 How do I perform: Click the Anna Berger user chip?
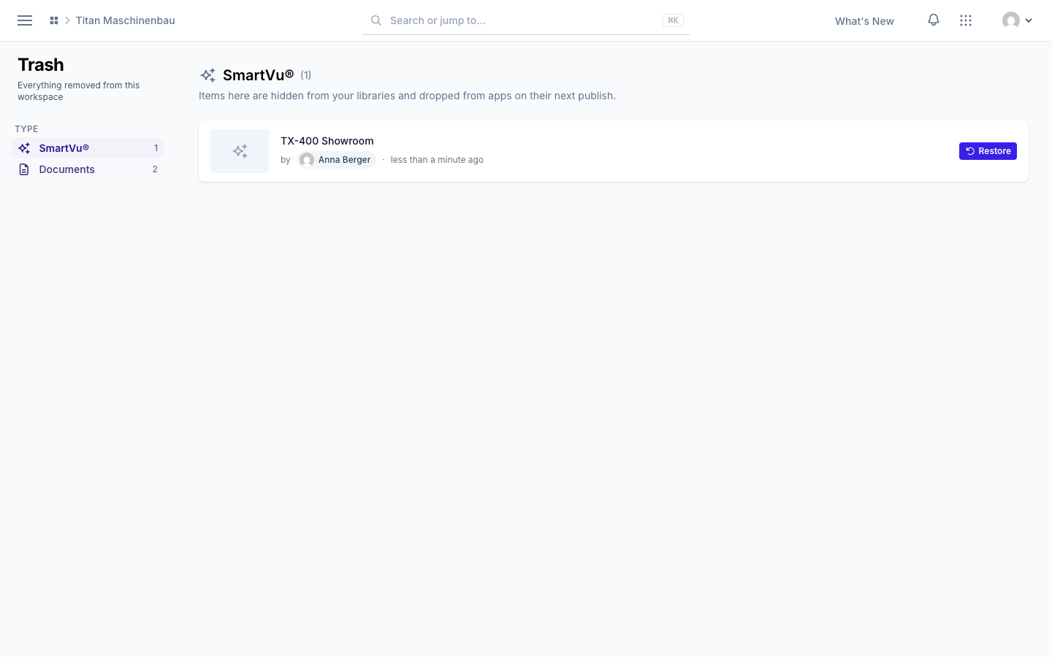pos(337,160)
